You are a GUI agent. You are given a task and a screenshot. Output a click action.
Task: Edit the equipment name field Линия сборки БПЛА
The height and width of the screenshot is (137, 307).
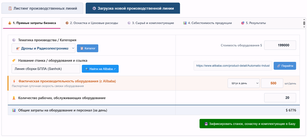(46, 69)
